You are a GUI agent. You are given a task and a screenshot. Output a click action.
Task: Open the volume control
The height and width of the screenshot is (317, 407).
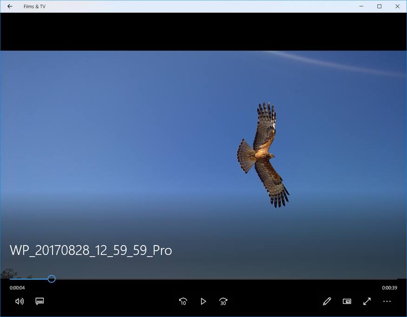(x=20, y=301)
